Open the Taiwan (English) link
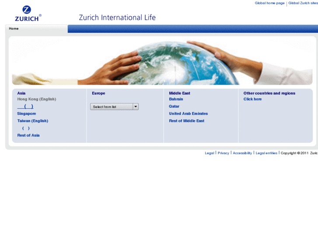The image size is (318, 238). coord(33,121)
